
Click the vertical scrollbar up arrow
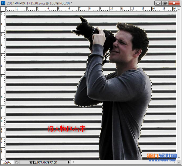179,9
